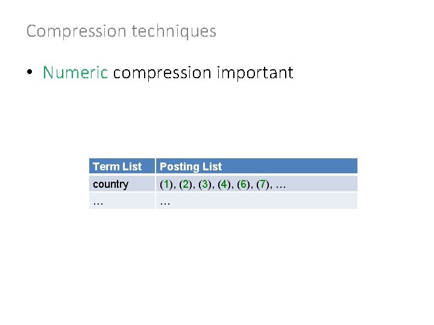
Task: Click the bullet point before Numeric
Action: pos(30,72)
